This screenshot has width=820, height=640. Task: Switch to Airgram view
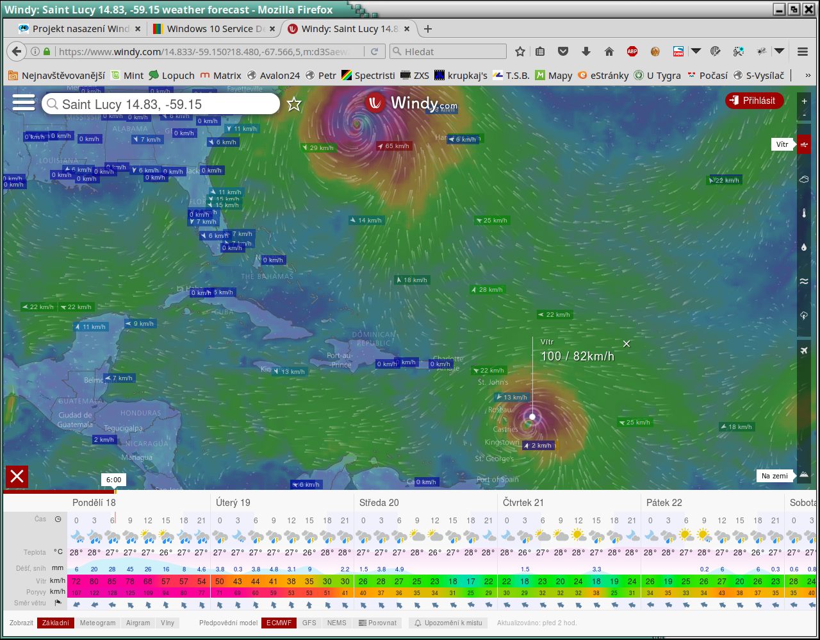click(138, 622)
